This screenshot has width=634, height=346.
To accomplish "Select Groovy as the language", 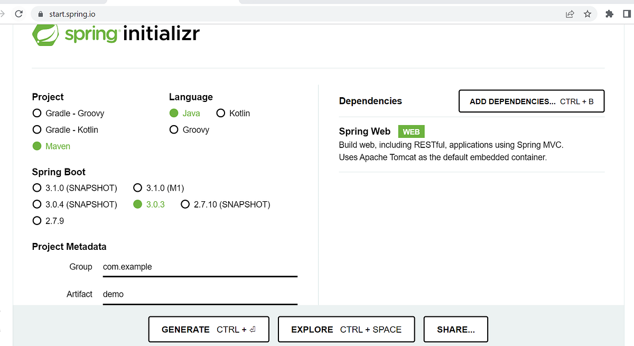I will click(x=174, y=129).
